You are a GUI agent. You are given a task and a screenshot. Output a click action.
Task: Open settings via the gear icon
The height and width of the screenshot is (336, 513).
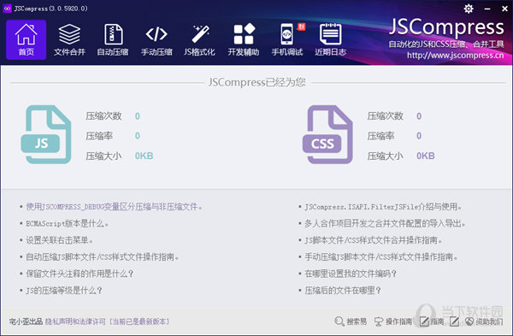click(x=469, y=9)
